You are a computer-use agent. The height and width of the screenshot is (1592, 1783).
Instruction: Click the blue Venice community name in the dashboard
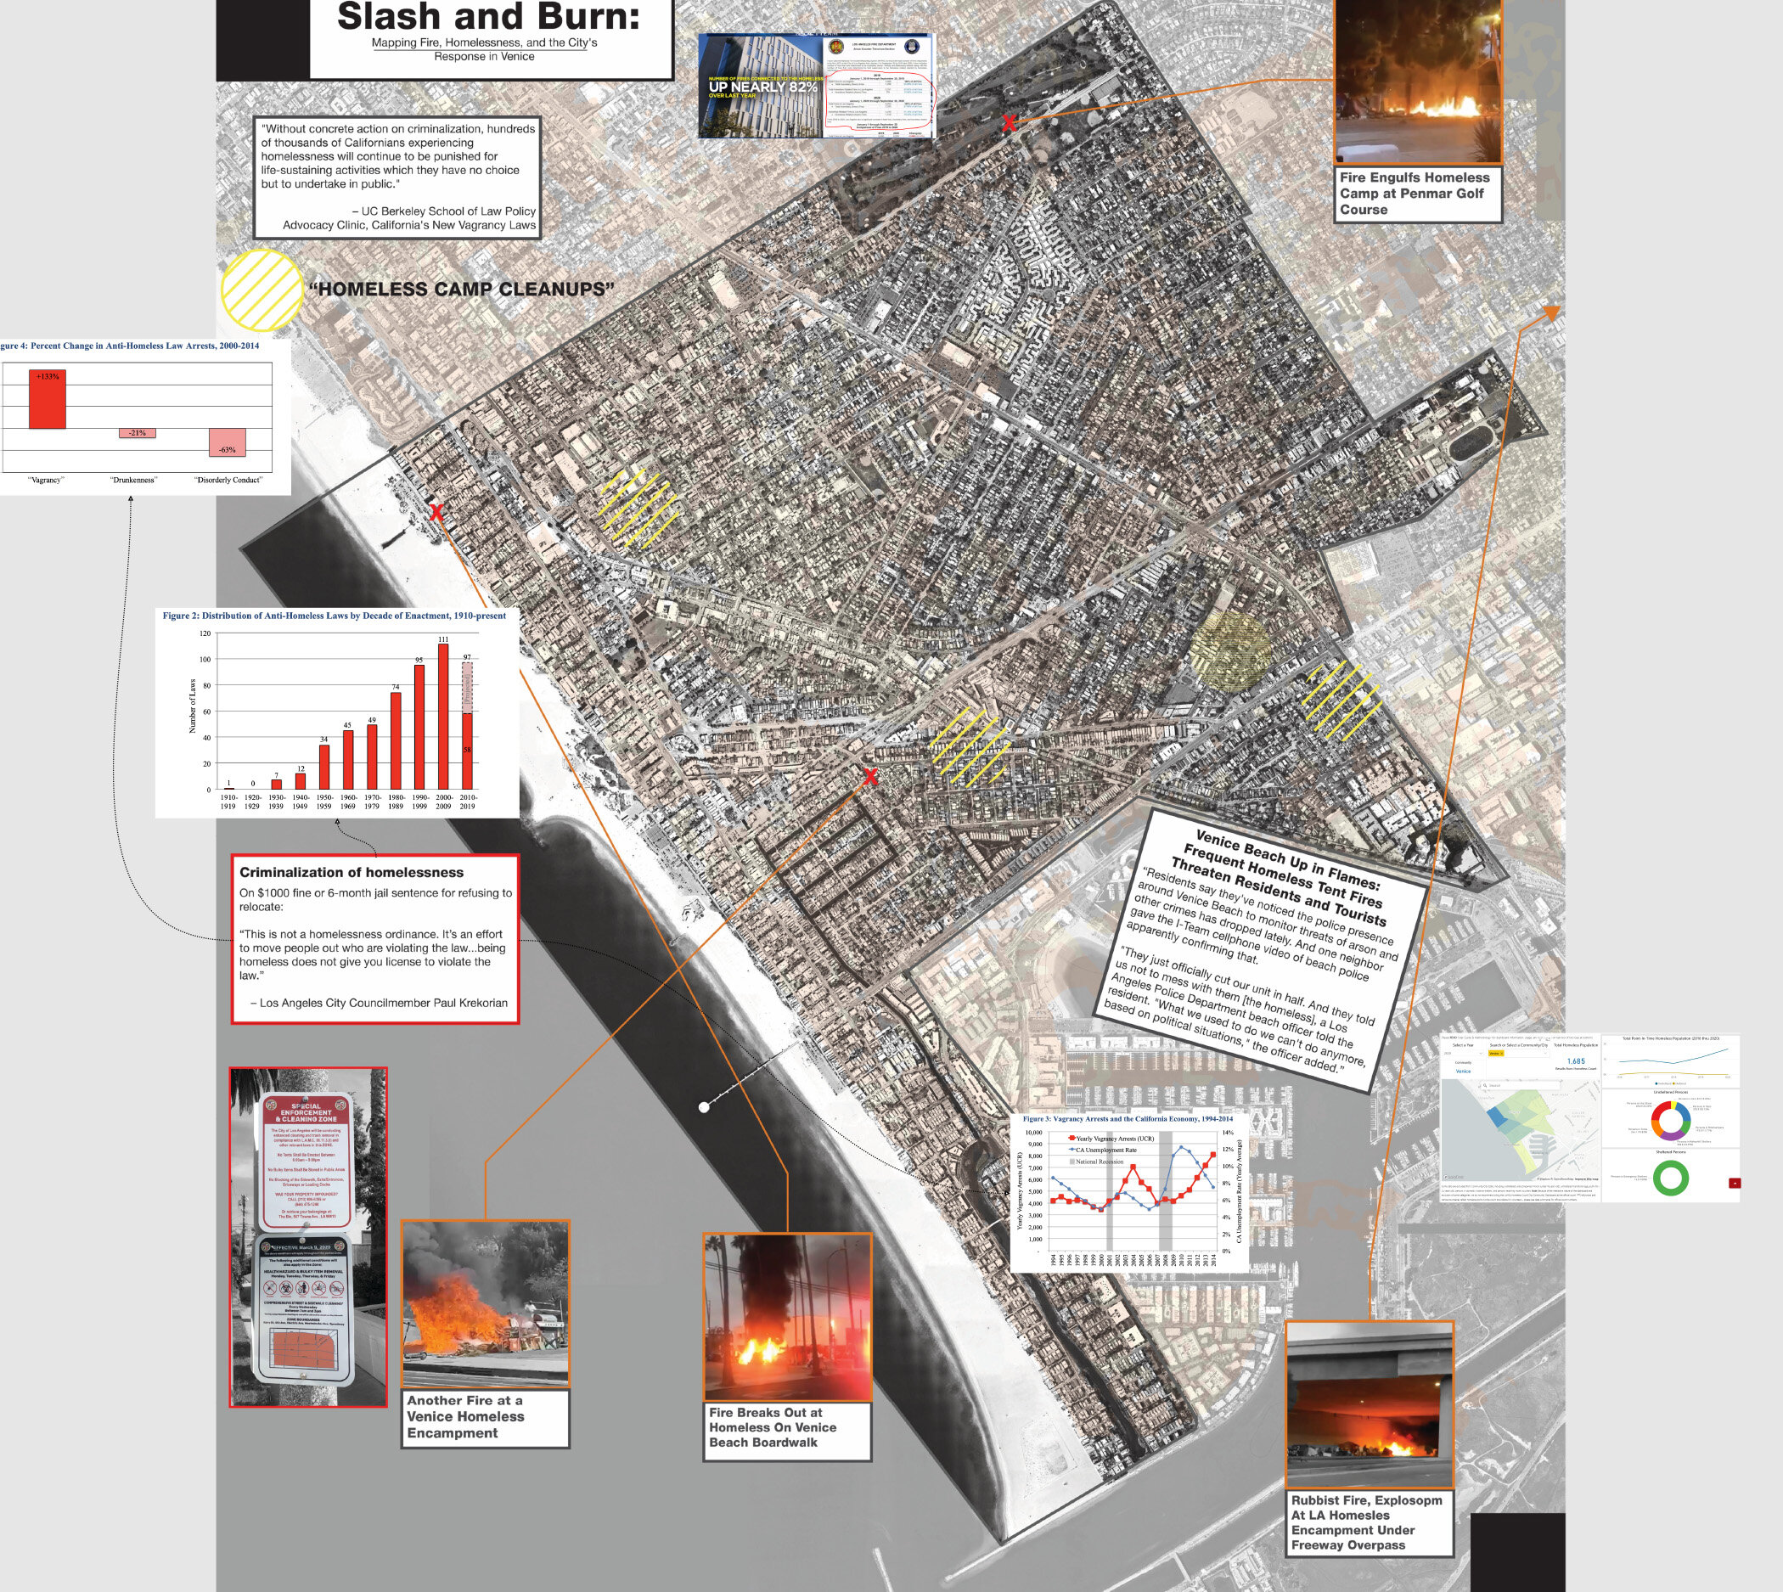pyautogui.click(x=1464, y=1072)
